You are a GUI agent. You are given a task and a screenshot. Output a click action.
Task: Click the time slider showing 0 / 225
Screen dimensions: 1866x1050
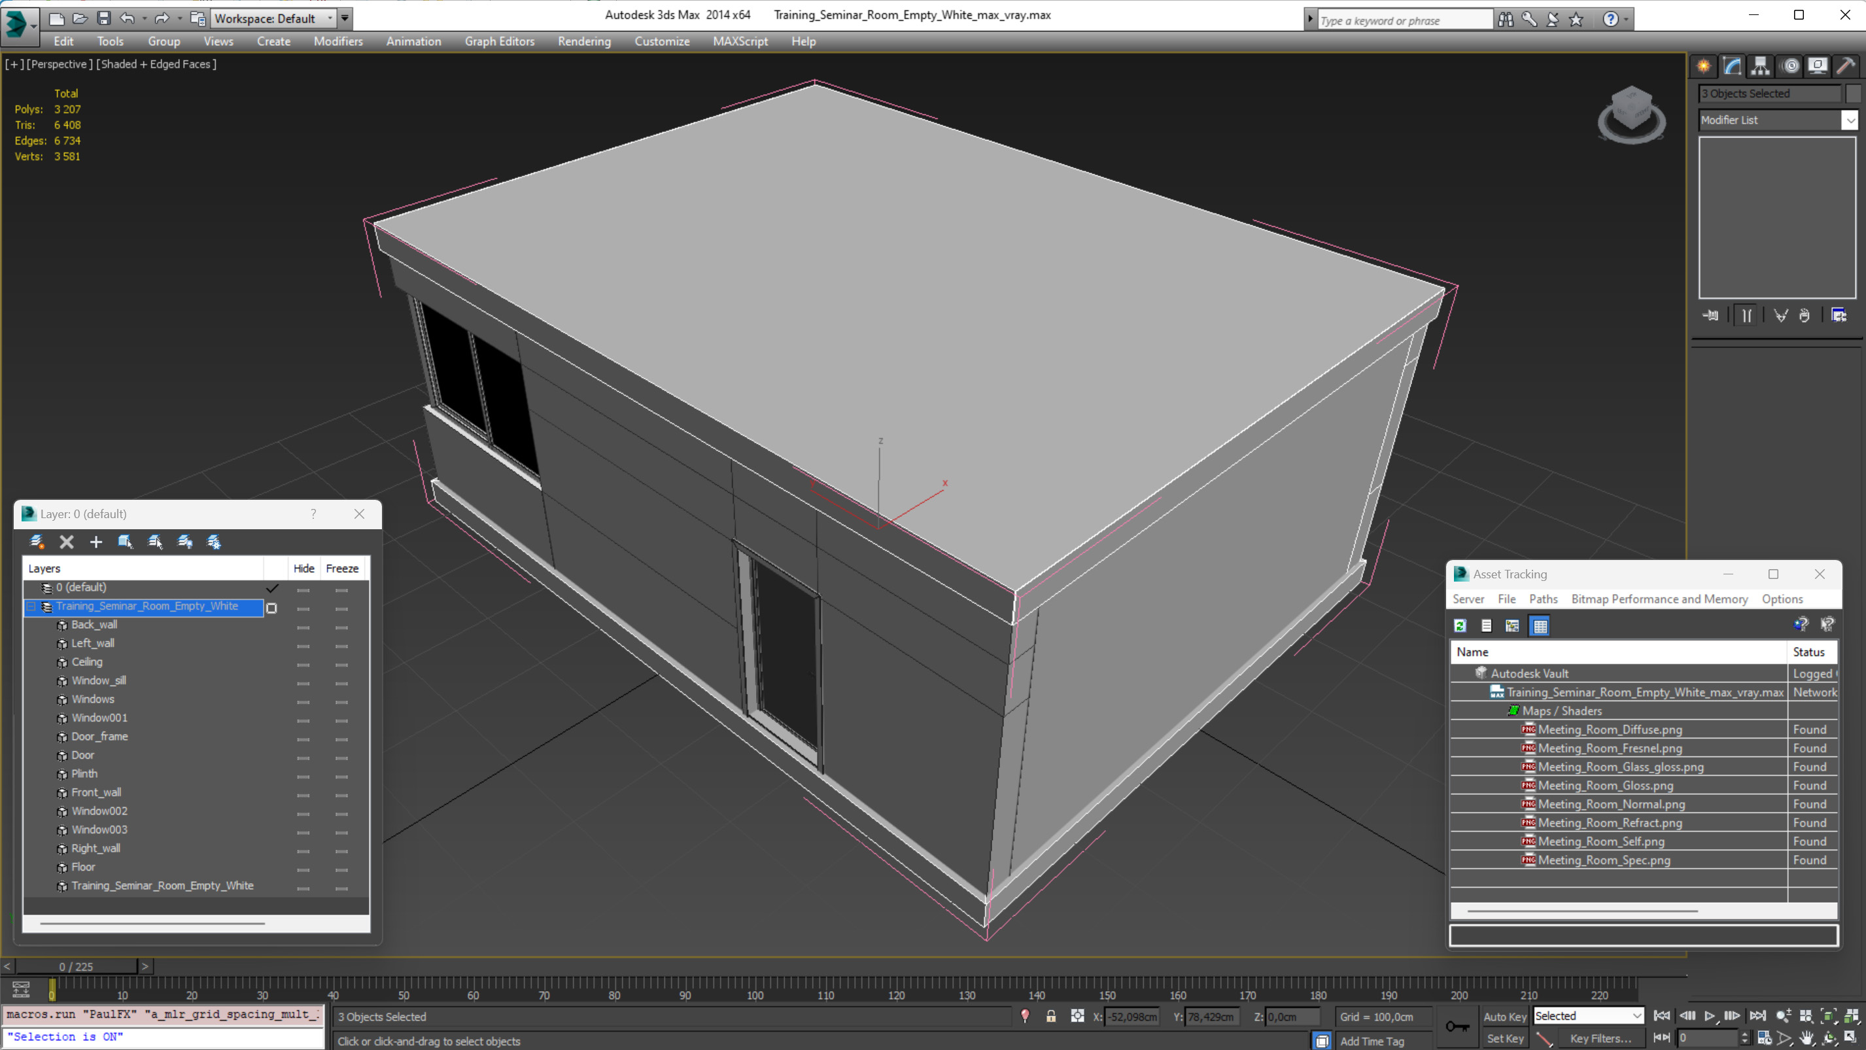pos(76,966)
